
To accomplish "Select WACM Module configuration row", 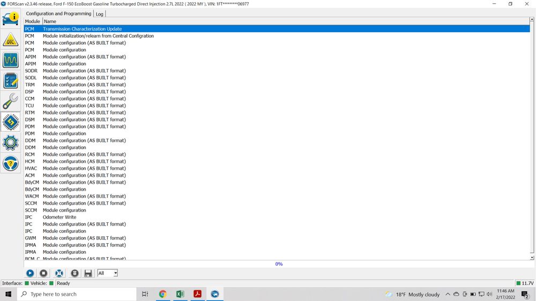I will click(x=277, y=196).
